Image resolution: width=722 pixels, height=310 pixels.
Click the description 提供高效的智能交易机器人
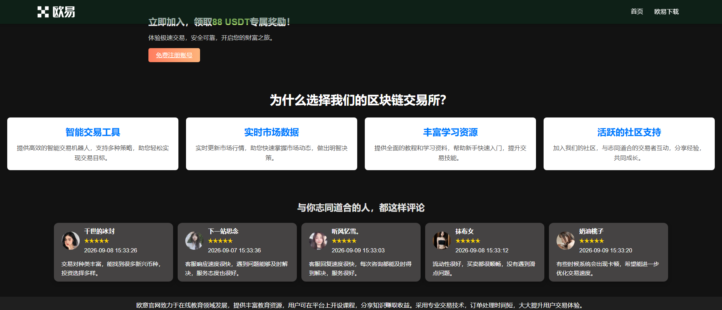(93, 153)
